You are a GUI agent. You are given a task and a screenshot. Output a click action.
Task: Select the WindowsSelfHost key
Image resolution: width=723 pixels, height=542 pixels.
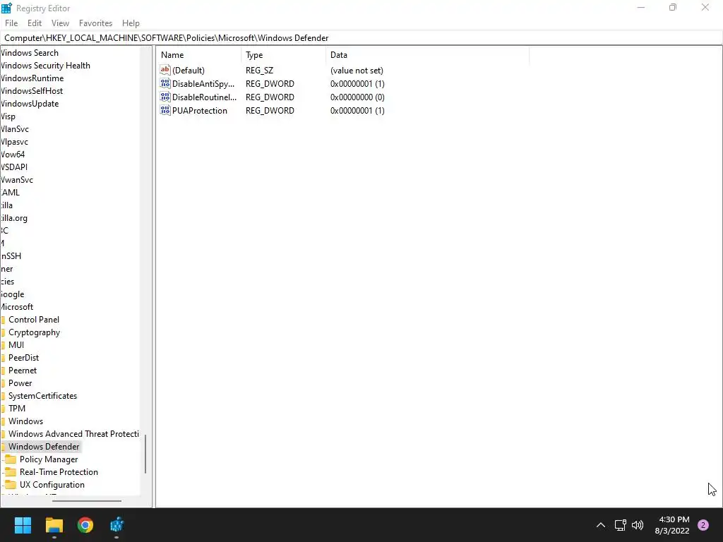click(x=31, y=91)
